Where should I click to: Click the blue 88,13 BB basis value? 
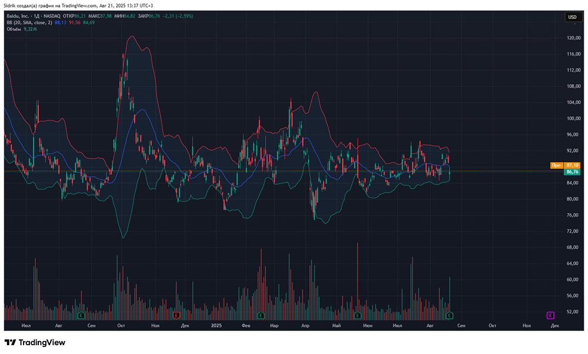click(61, 22)
